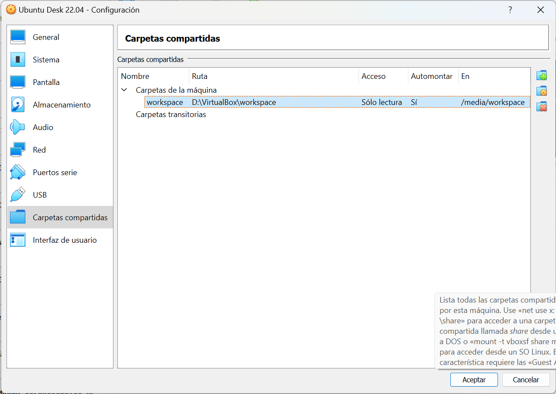Screen dimensions: 556x394
Task: Click the add new shared folder icon
Action: click(x=542, y=75)
